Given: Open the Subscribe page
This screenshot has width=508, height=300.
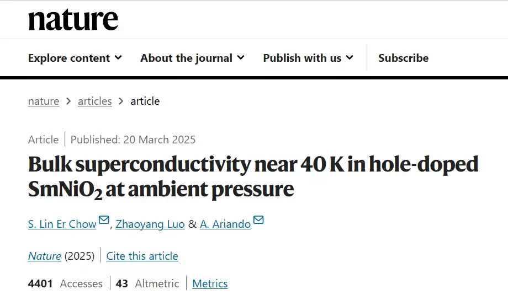Looking at the screenshot, I should (403, 58).
